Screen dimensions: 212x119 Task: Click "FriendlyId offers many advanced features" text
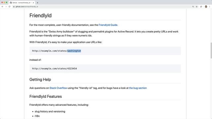[x=59, y=105]
